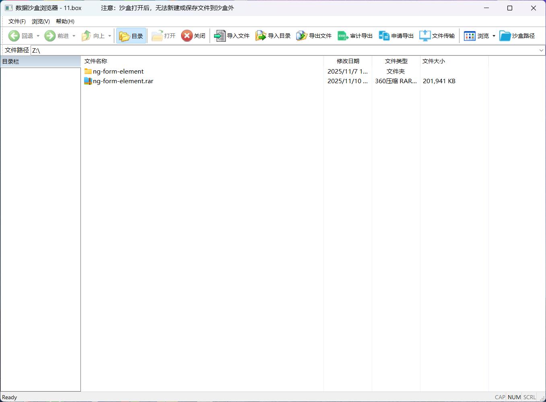Open the Forward (前进) history dropdown arrow
This screenshot has height=402, width=546.
74,36
